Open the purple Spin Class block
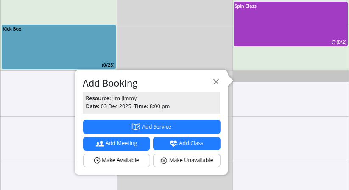This screenshot has width=349, height=190. pyautogui.click(x=290, y=24)
